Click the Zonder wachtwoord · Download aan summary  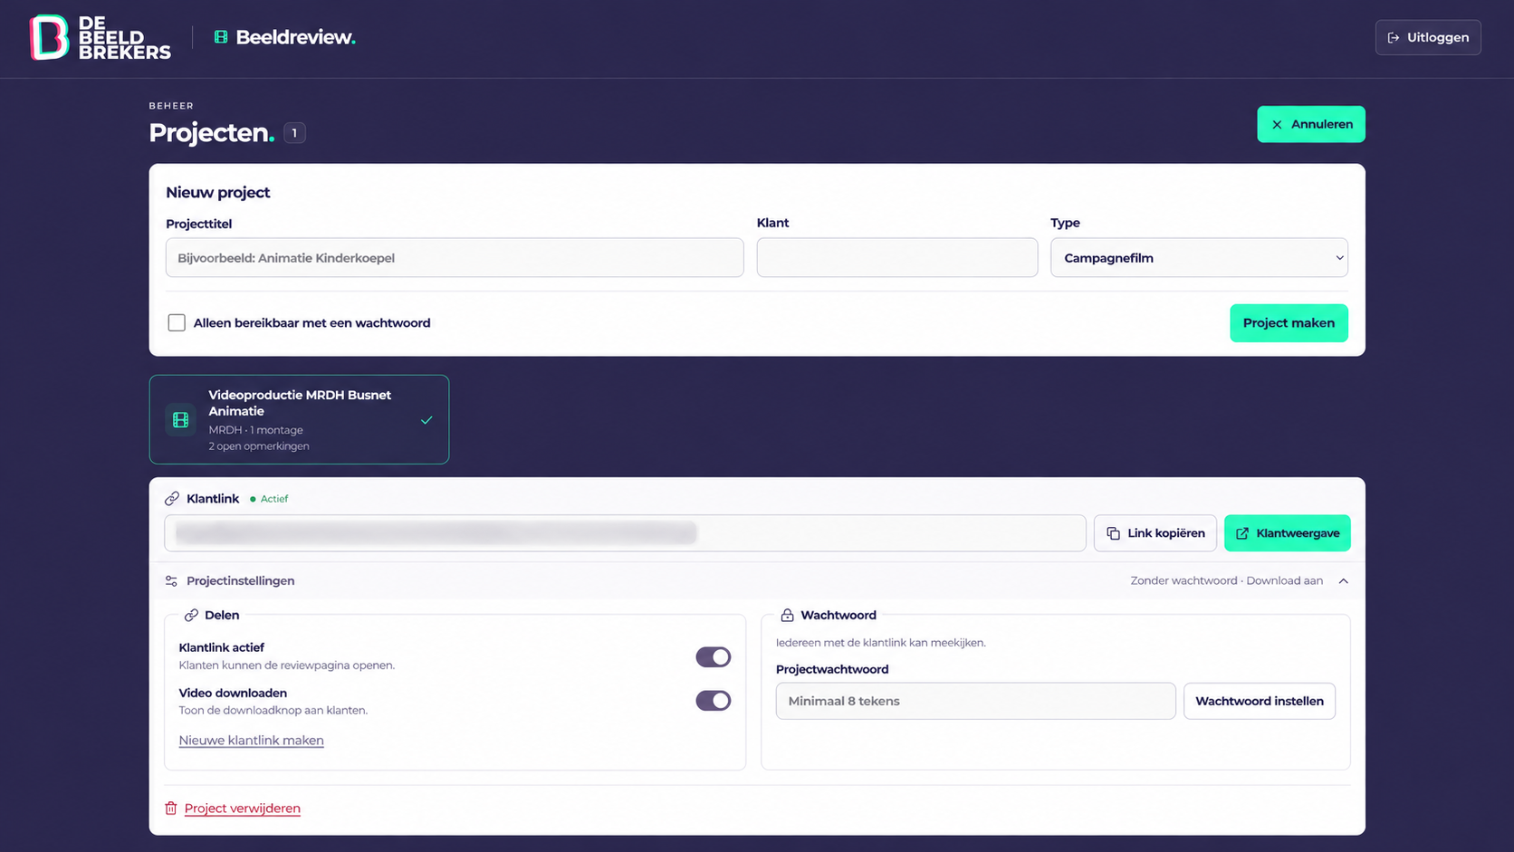(x=1227, y=581)
